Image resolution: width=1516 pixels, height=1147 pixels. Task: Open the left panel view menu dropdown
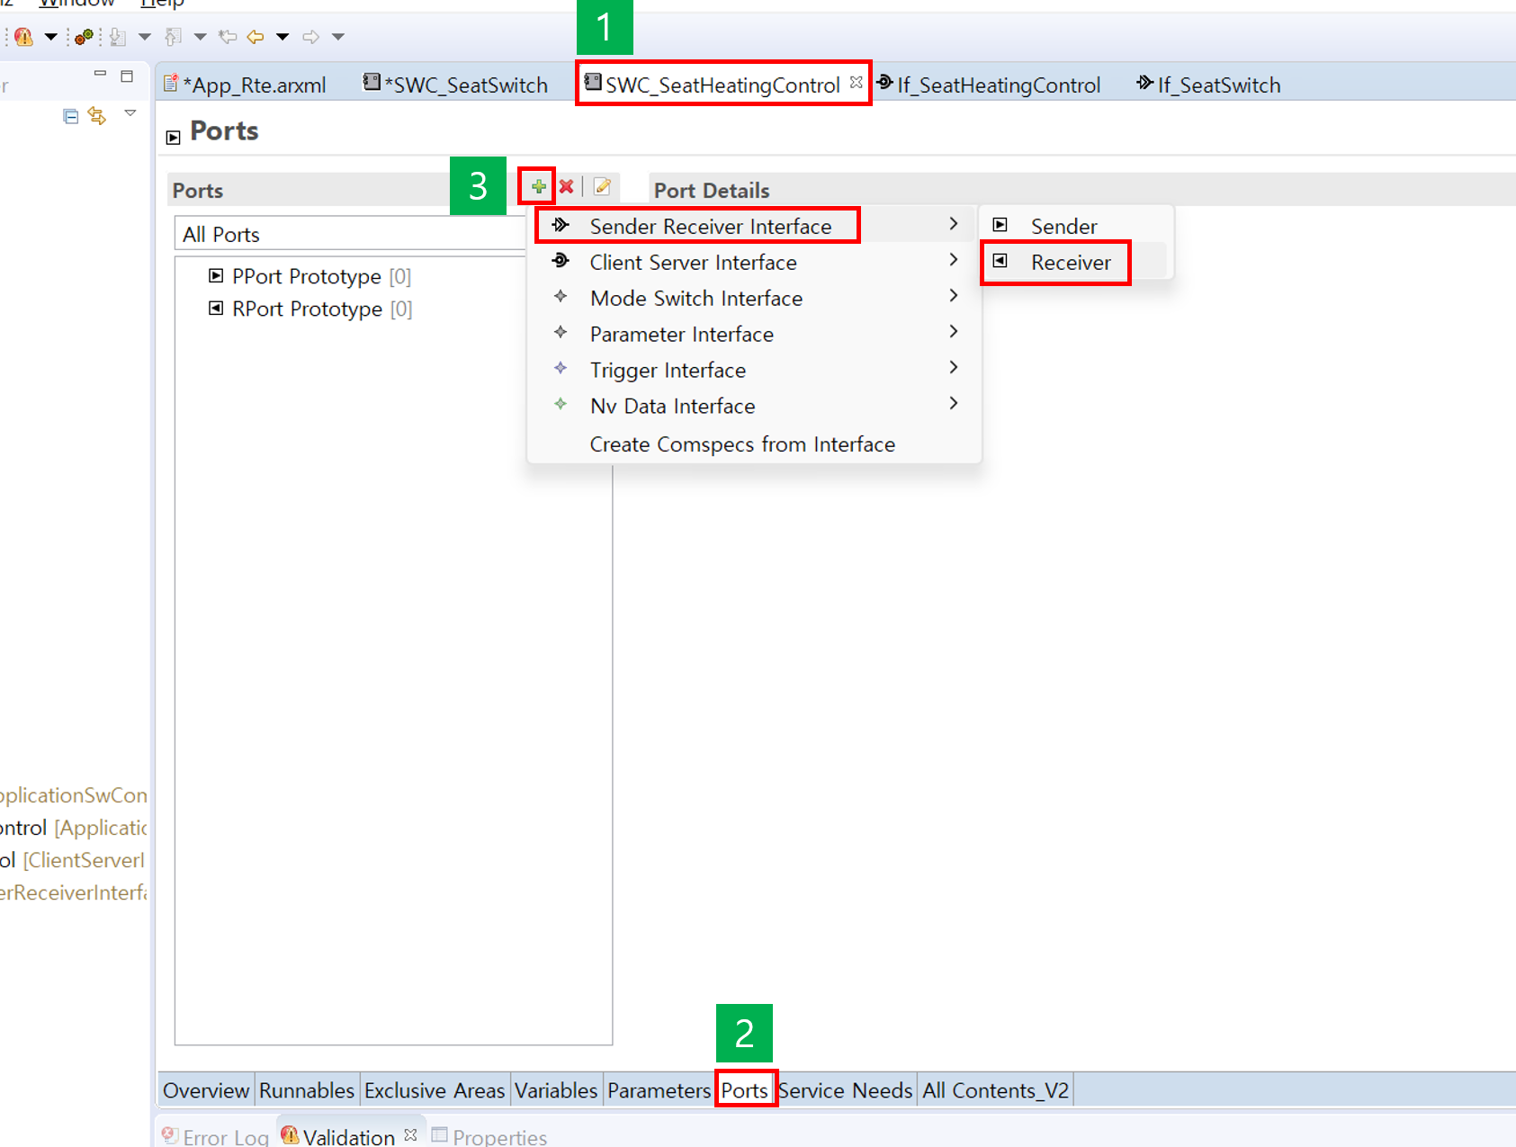coord(130,113)
